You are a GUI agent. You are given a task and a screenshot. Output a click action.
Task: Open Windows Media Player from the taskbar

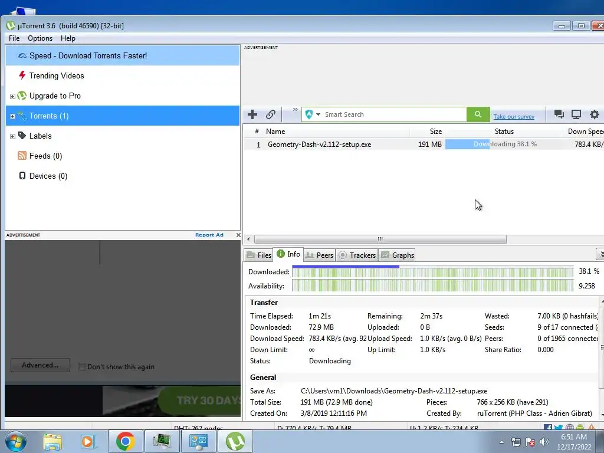[x=88, y=441]
